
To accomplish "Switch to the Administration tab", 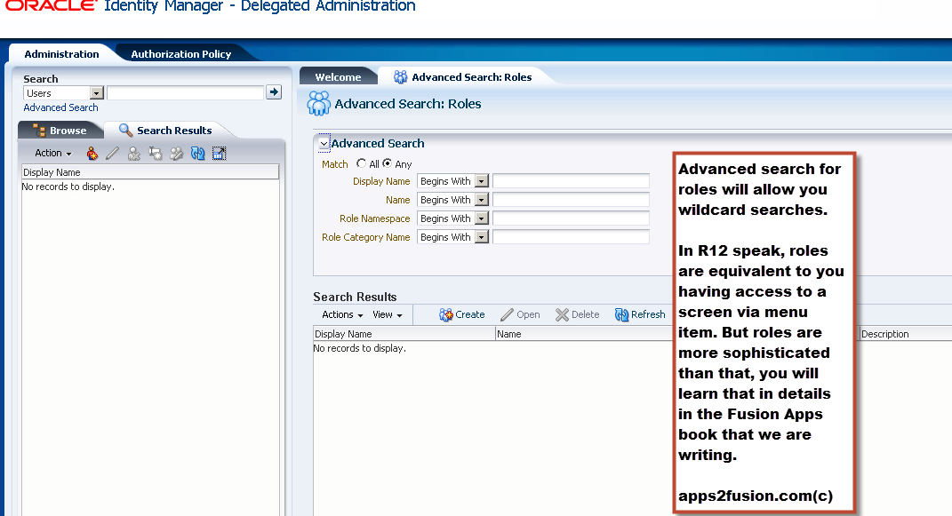I will click(x=61, y=54).
